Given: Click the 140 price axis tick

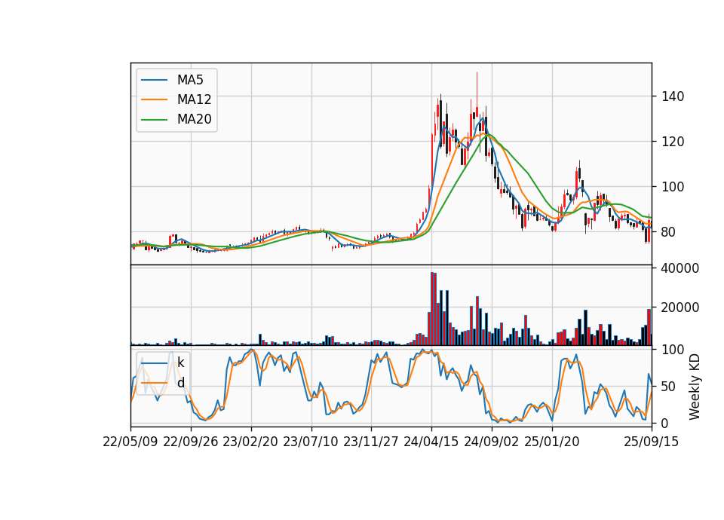Looking at the screenshot, I should (x=672, y=96).
